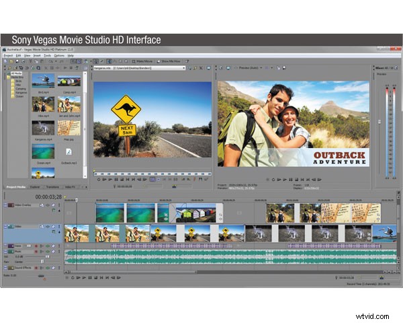Click the Show Me How button
Viewport: 403px width, 323px height.
pyautogui.click(x=169, y=61)
